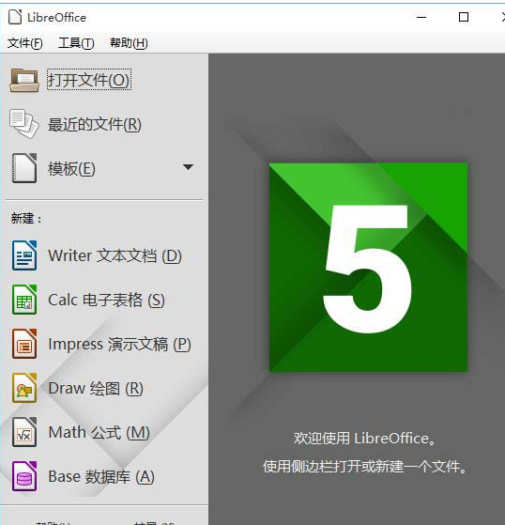Click the LibreOffice title bar document icon
Screen dimensions: 505x525
15,17
